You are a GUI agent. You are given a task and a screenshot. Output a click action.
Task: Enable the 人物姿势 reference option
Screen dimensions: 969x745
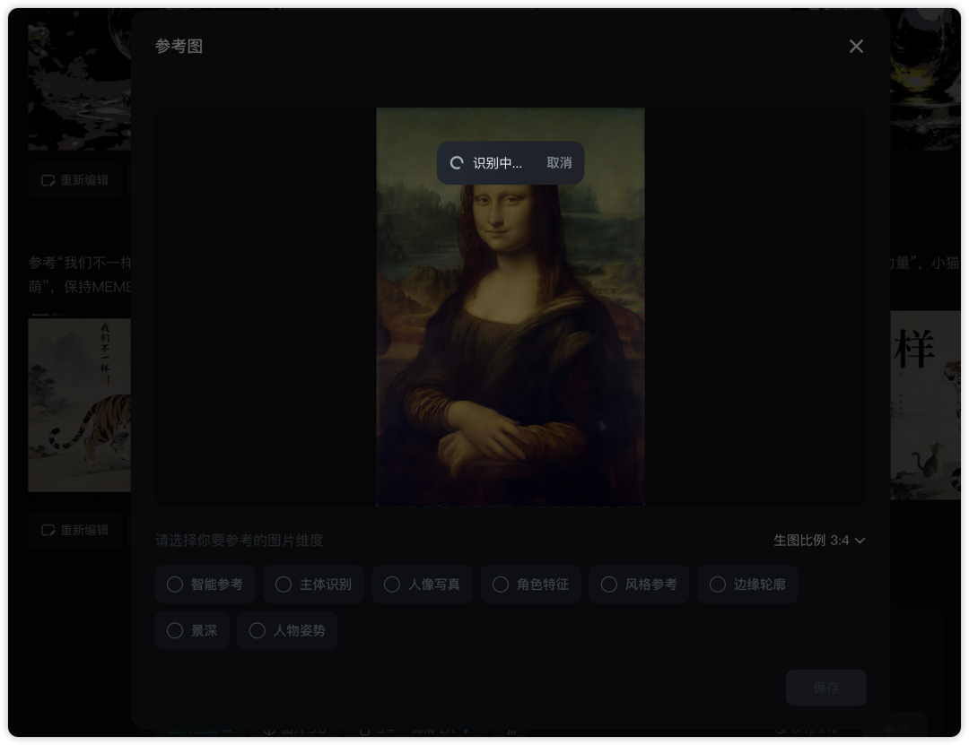click(287, 631)
